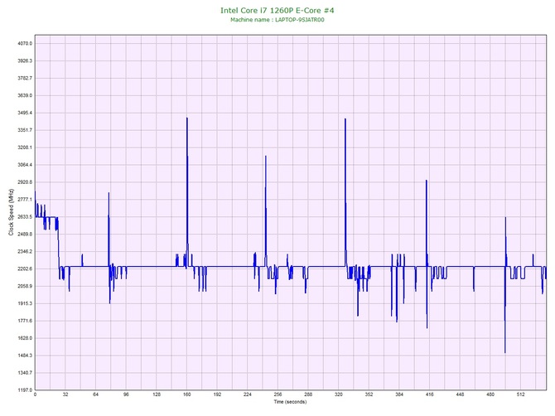Image resolution: width=555 pixels, height=416 pixels.
Task: Click the 64 tick on the time axis
Action: point(95,394)
